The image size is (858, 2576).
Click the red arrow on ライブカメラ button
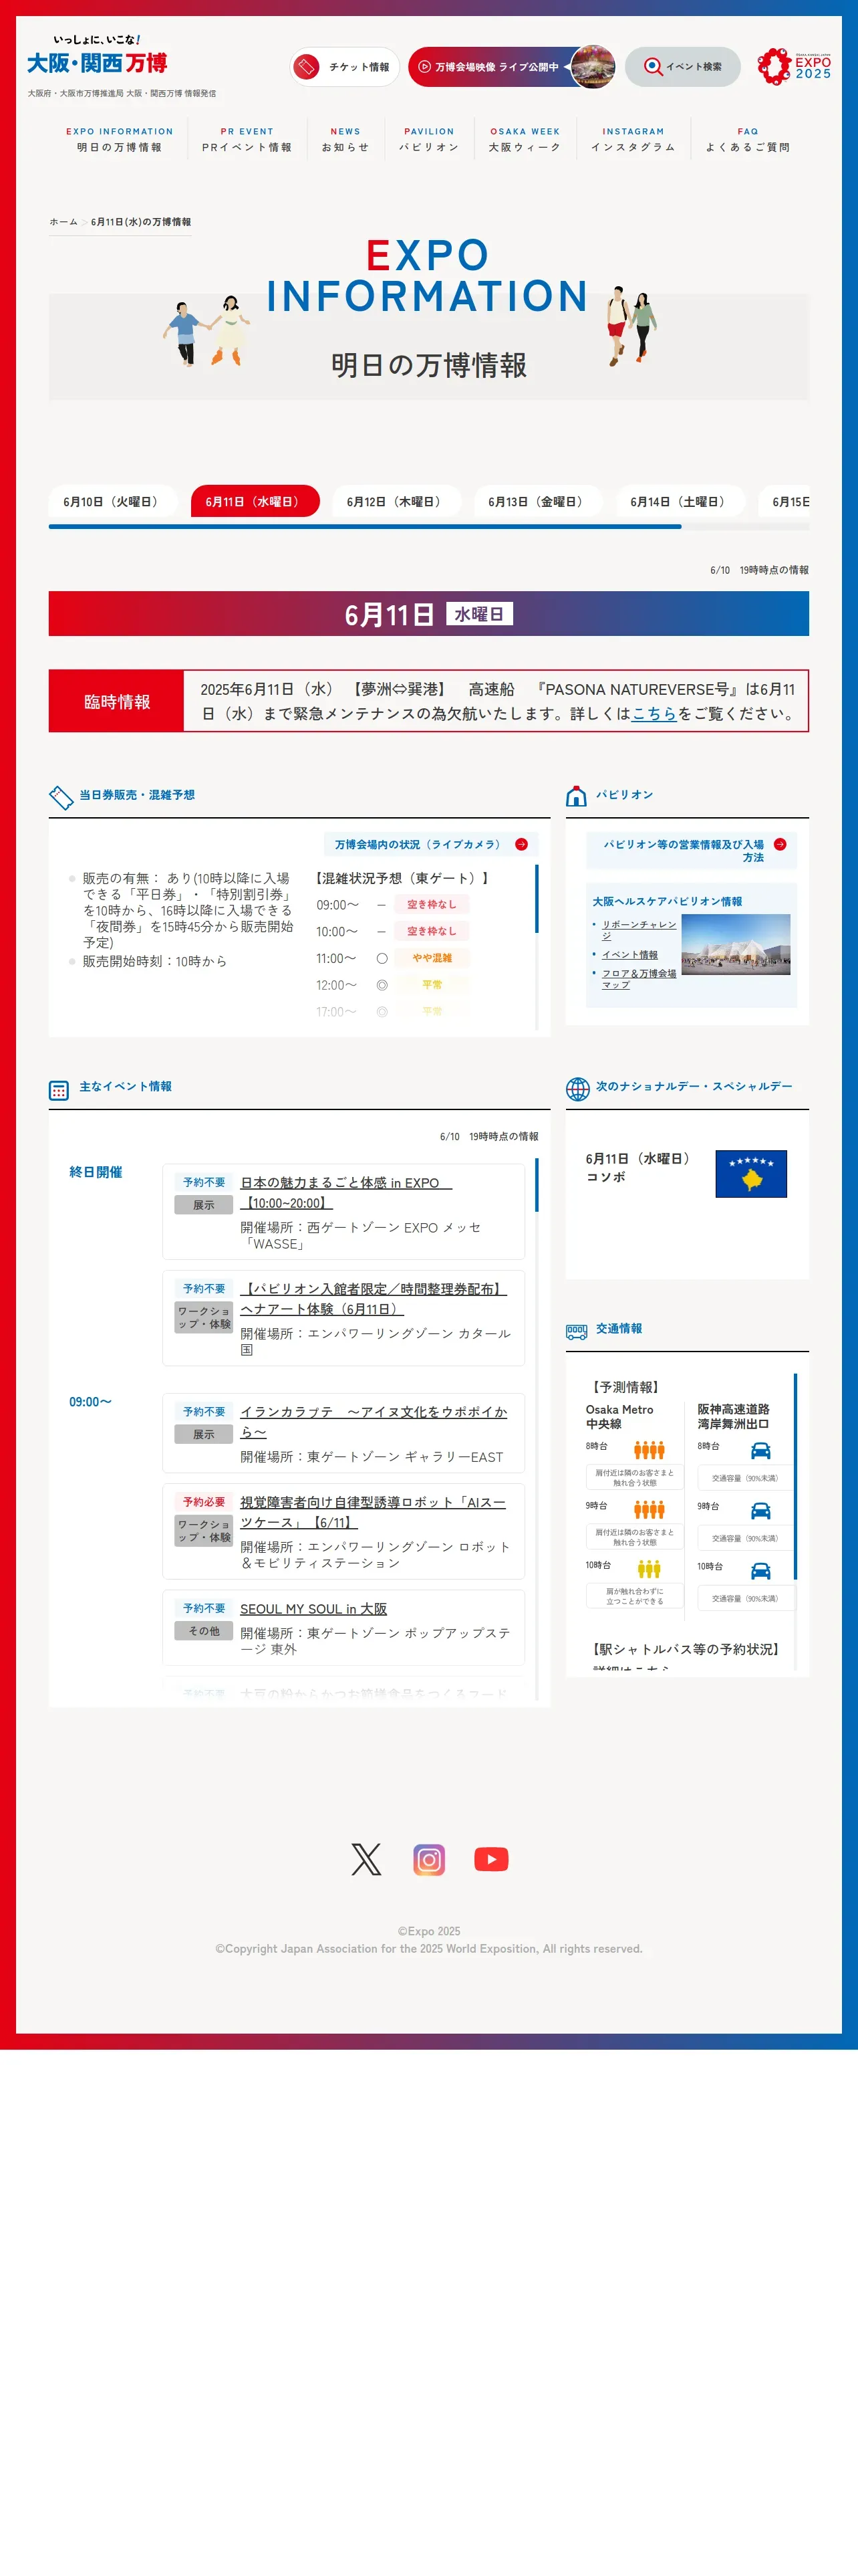pyautogui.click(x=521, y=844)
